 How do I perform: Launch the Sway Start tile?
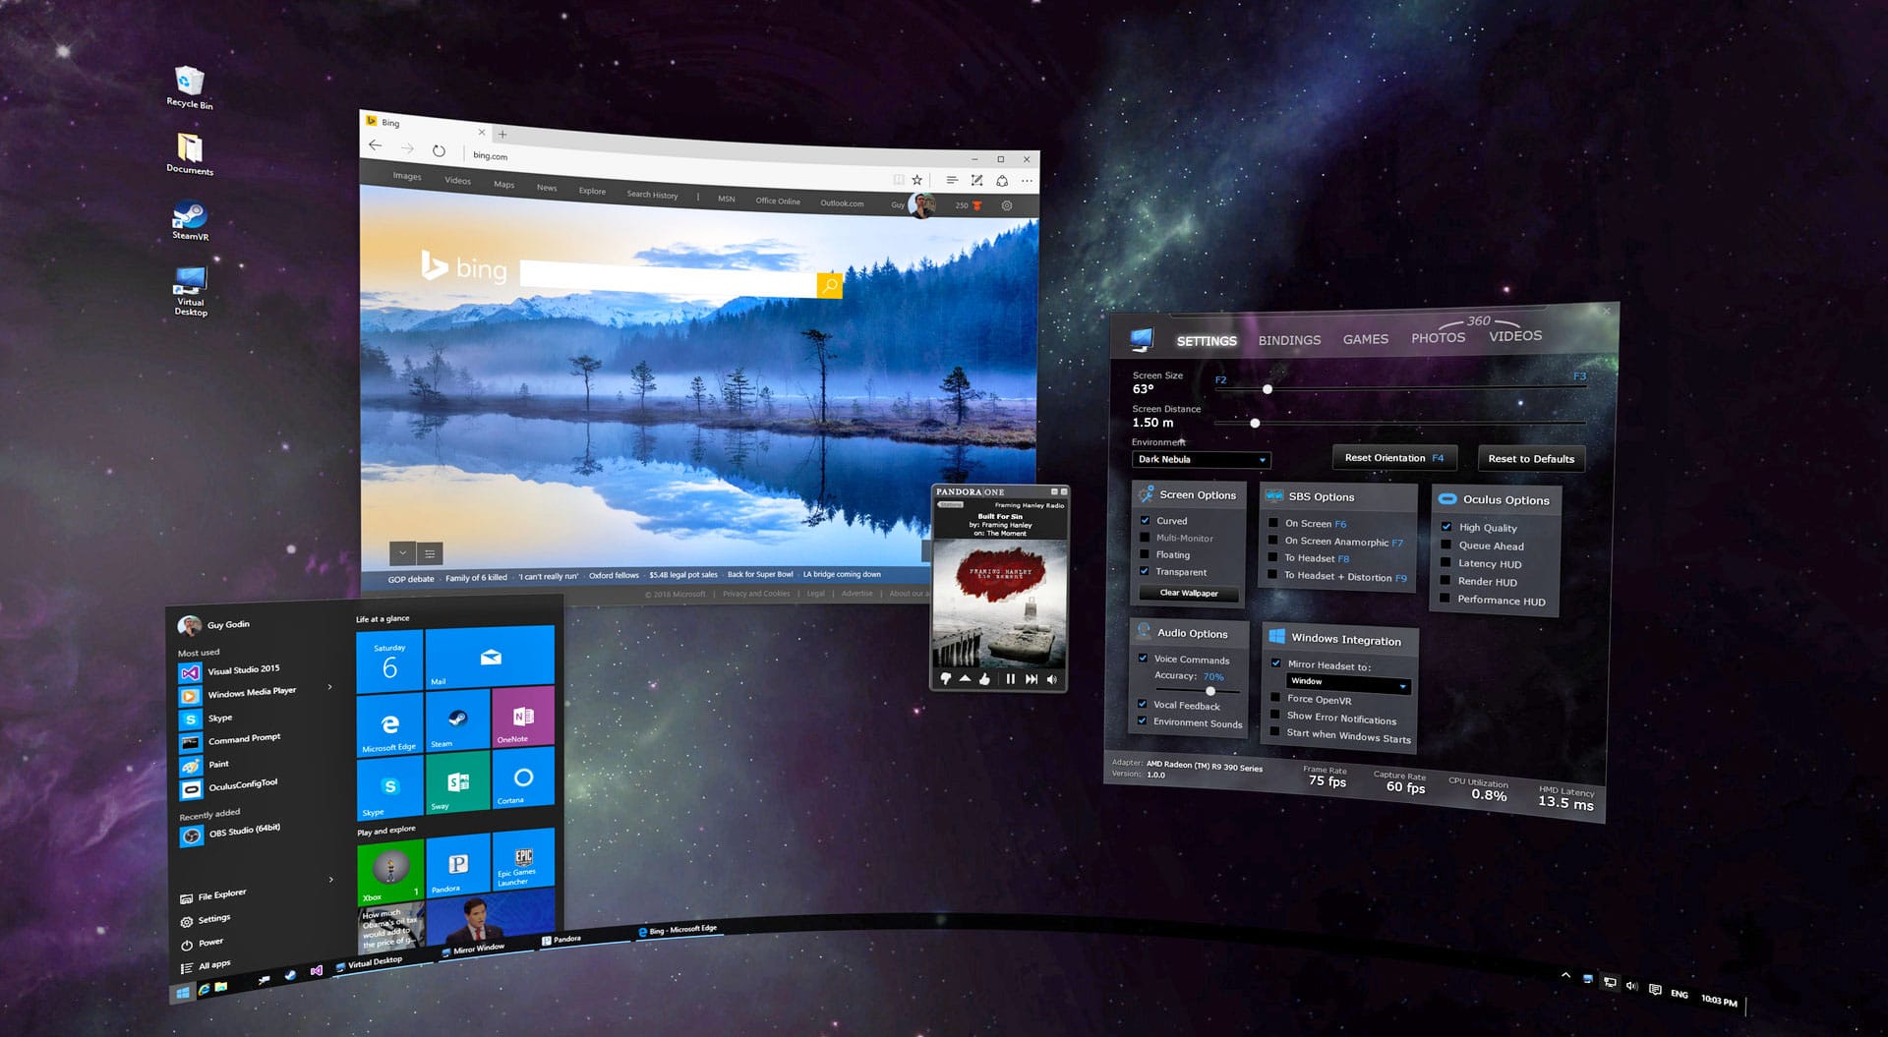[457, 782]
